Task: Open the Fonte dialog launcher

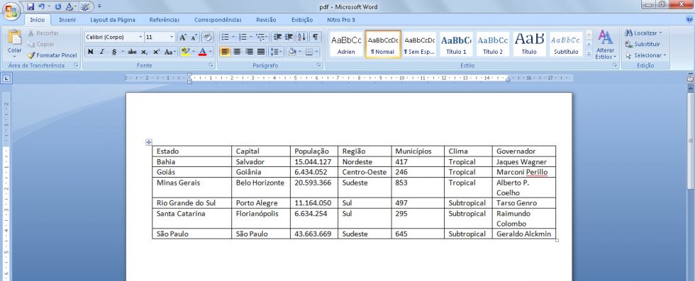Action: point(211,65)
